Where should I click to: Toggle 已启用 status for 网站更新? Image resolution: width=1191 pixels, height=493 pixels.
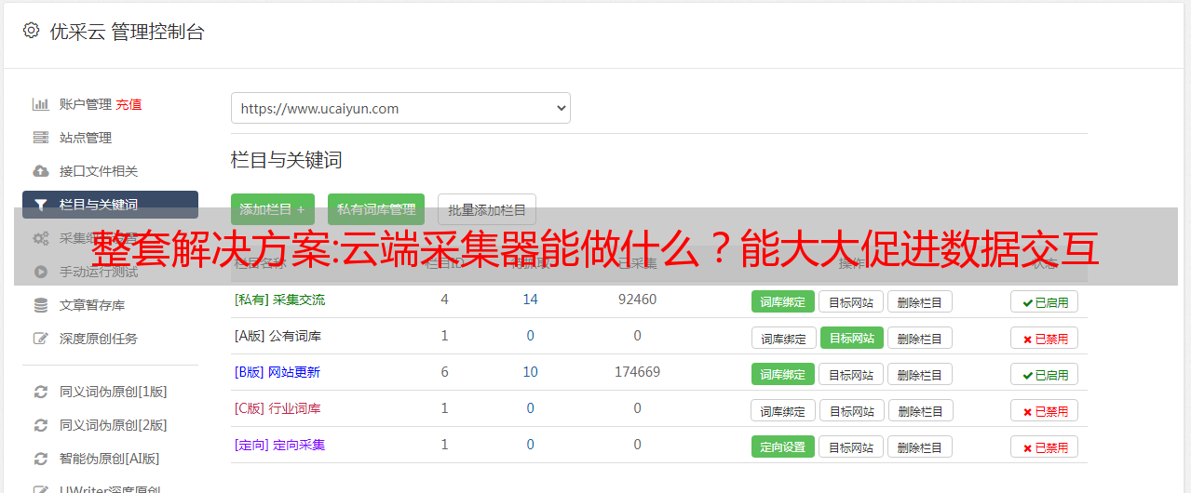(x=1045, y=374)
